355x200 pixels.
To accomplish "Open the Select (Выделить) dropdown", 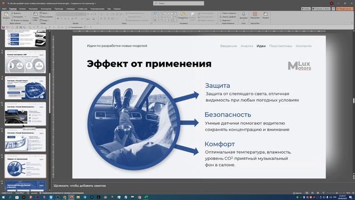I will (x=226, y=20).
